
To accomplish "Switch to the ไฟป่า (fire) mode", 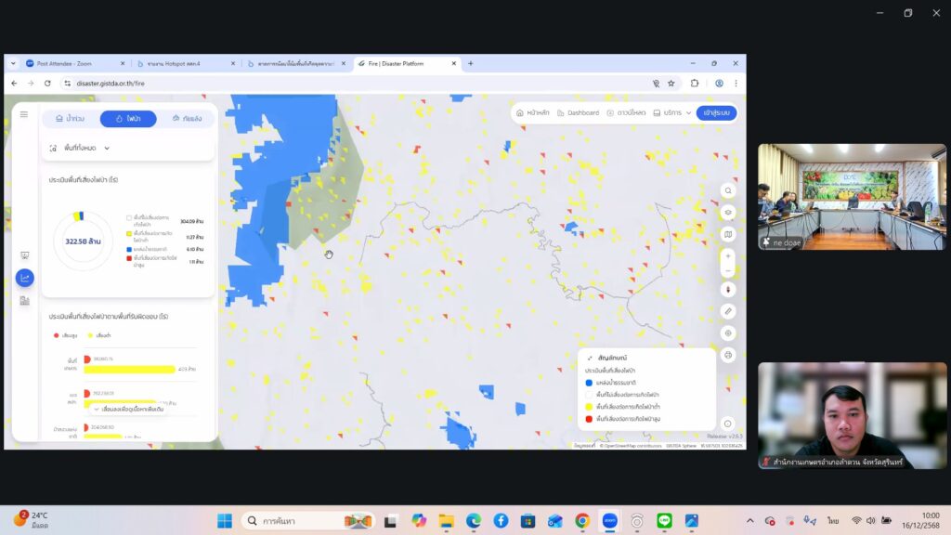I will (127, 118).
